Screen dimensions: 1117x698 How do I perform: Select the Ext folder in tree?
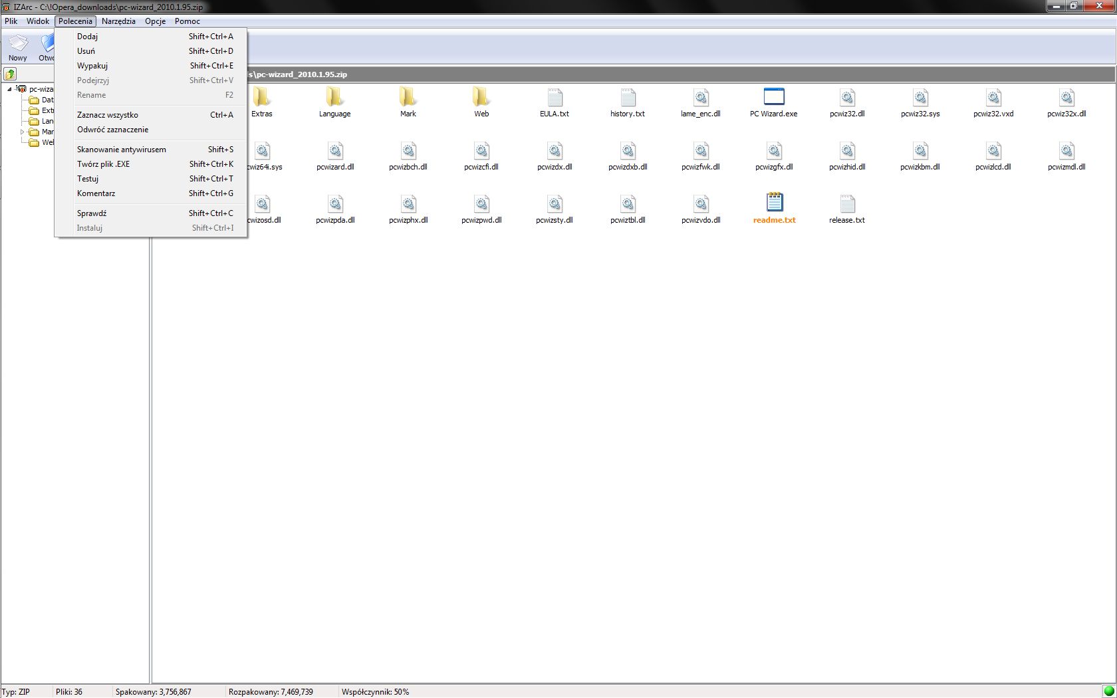pyautogui.click(x=41, y=110)
